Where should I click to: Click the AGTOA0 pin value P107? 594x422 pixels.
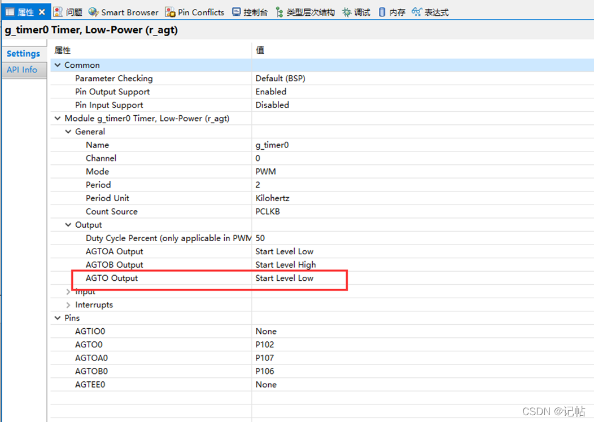tap(265, 358)
